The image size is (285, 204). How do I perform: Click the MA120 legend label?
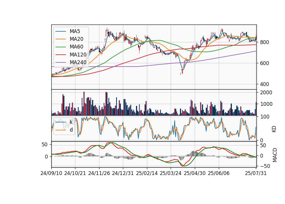pyautogui.click(x=78, y=54)
